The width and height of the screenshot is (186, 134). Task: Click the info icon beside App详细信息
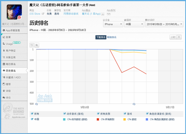click(4, 30)
